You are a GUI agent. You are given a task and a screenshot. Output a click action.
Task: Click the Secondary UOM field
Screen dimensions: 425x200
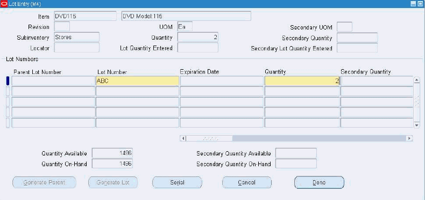pyautogui.click(x=344, y=27)
